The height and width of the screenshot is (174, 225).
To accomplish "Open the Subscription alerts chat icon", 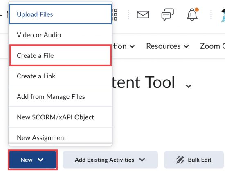I will point(167,14).
